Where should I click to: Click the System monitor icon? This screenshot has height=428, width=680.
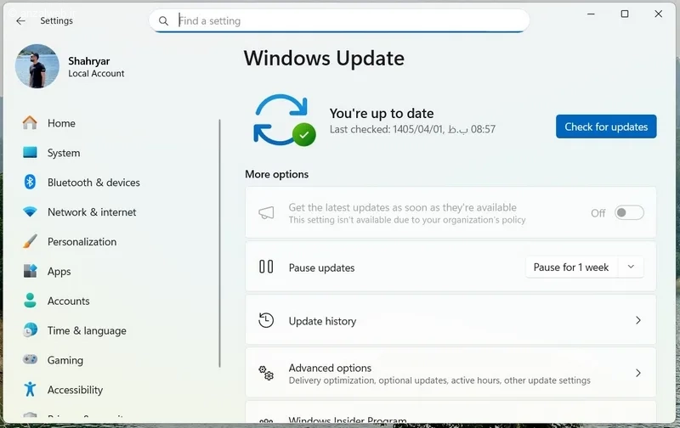30,153
